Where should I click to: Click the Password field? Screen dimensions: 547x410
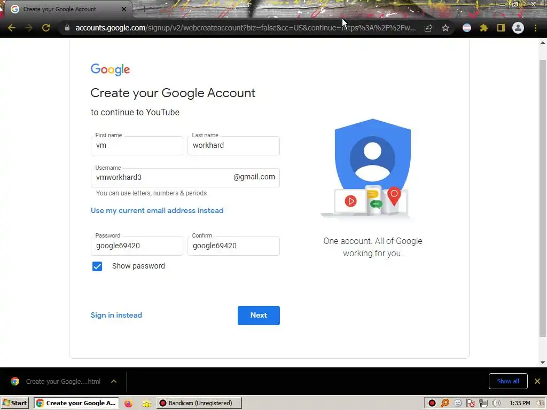click(137, 246)
